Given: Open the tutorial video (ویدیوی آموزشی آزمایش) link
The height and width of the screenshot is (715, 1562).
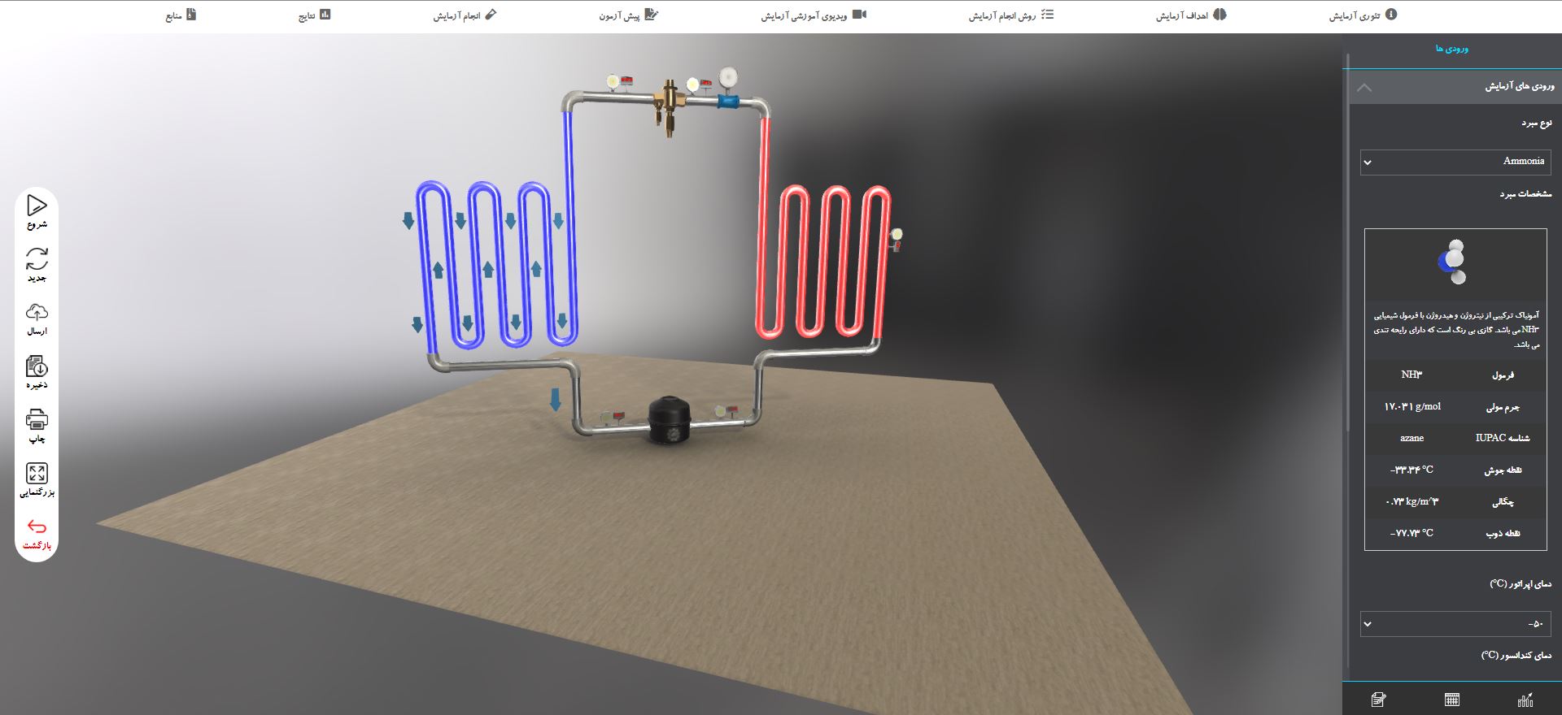Looking at the screenshot, I should pyautogui.click(x=814, y=15).
